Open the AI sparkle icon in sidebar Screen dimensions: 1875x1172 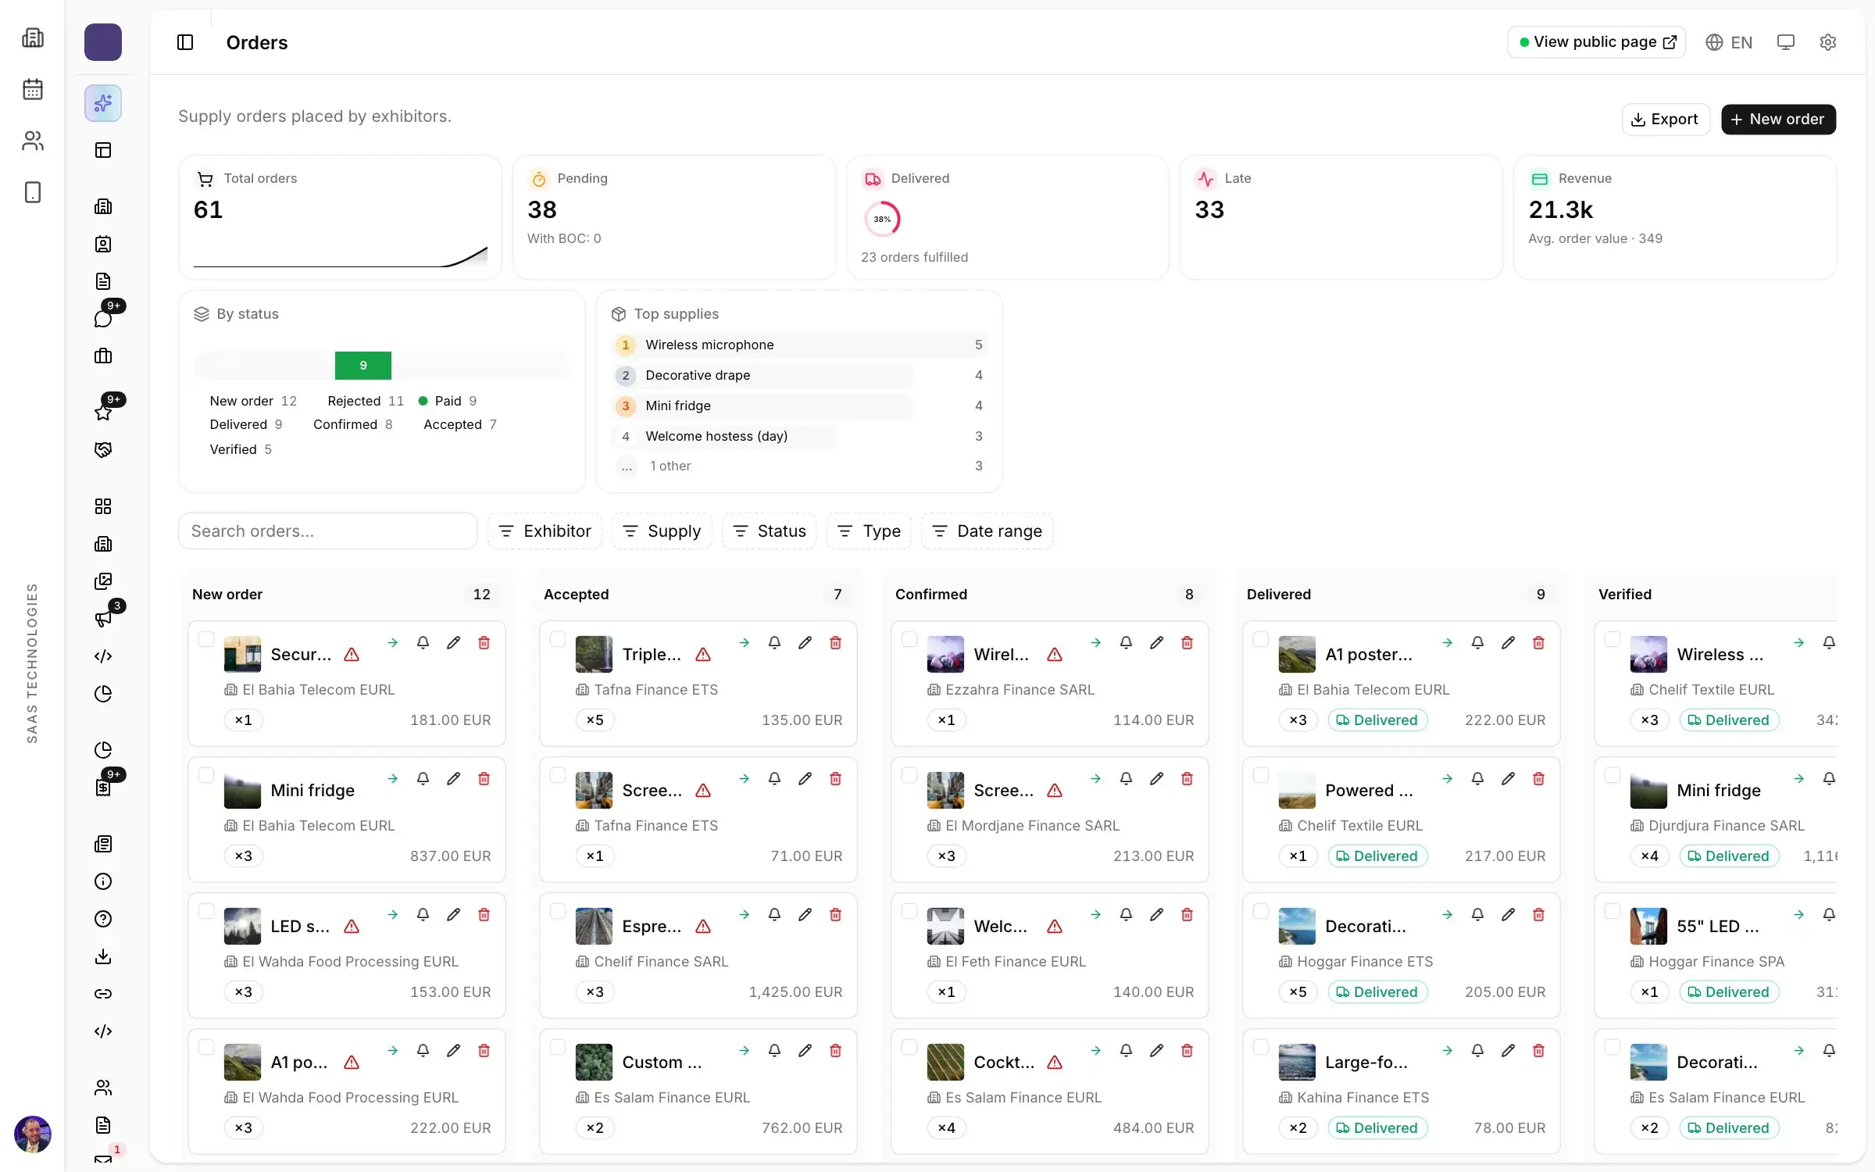pyautogui.click(x=103, y=103)
